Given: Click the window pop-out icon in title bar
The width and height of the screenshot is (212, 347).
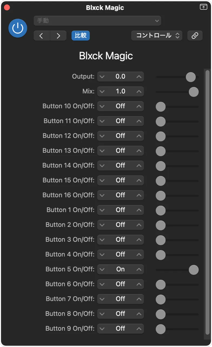Looking at the screenshot, I should pyautogui.click(x=203, y=7).
